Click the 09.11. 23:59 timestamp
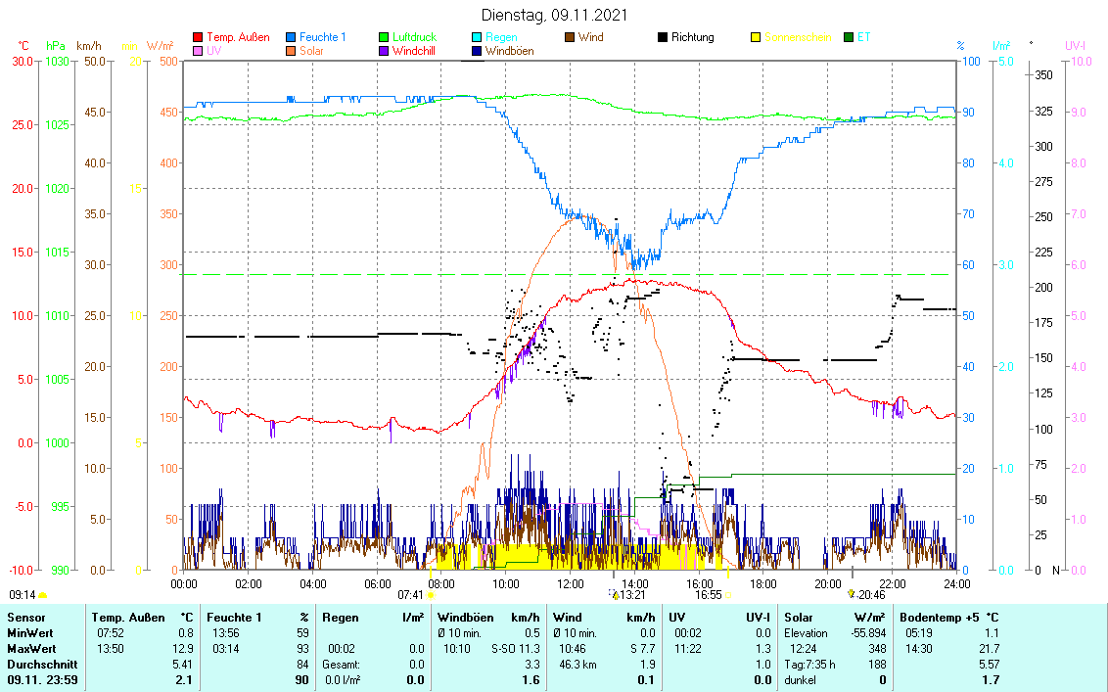Image resolution: width=1108 pixels, height=692 pixels. 42,680
